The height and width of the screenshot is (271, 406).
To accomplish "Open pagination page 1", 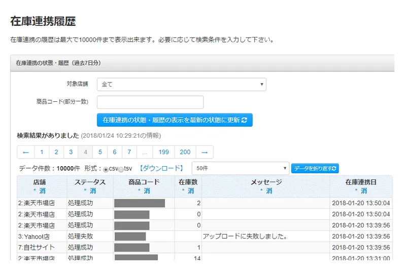I will [42, 152].
